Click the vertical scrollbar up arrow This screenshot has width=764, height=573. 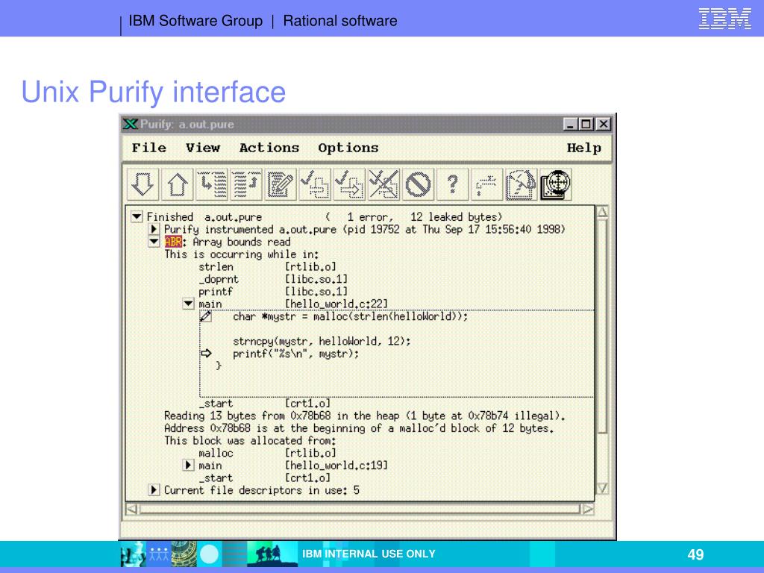[602, 212]
